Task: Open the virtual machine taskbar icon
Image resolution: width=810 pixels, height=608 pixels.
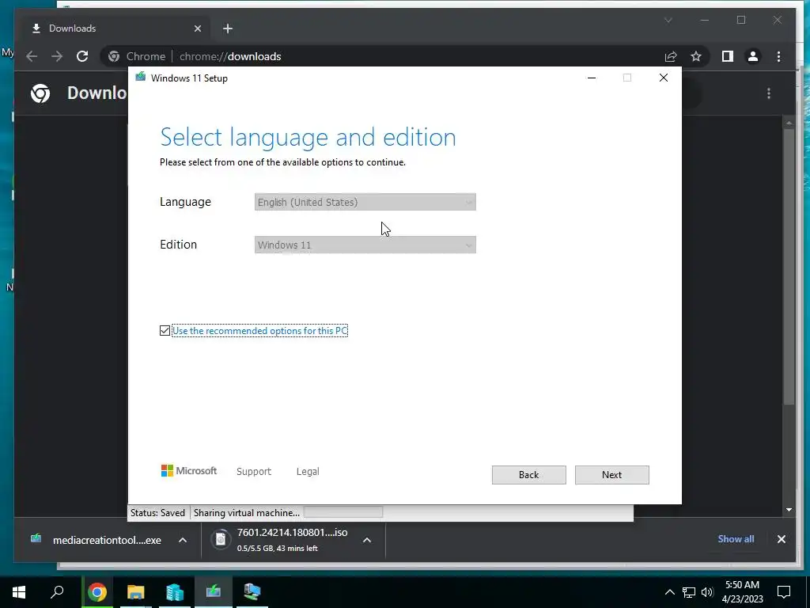Action: coord(252,591)
